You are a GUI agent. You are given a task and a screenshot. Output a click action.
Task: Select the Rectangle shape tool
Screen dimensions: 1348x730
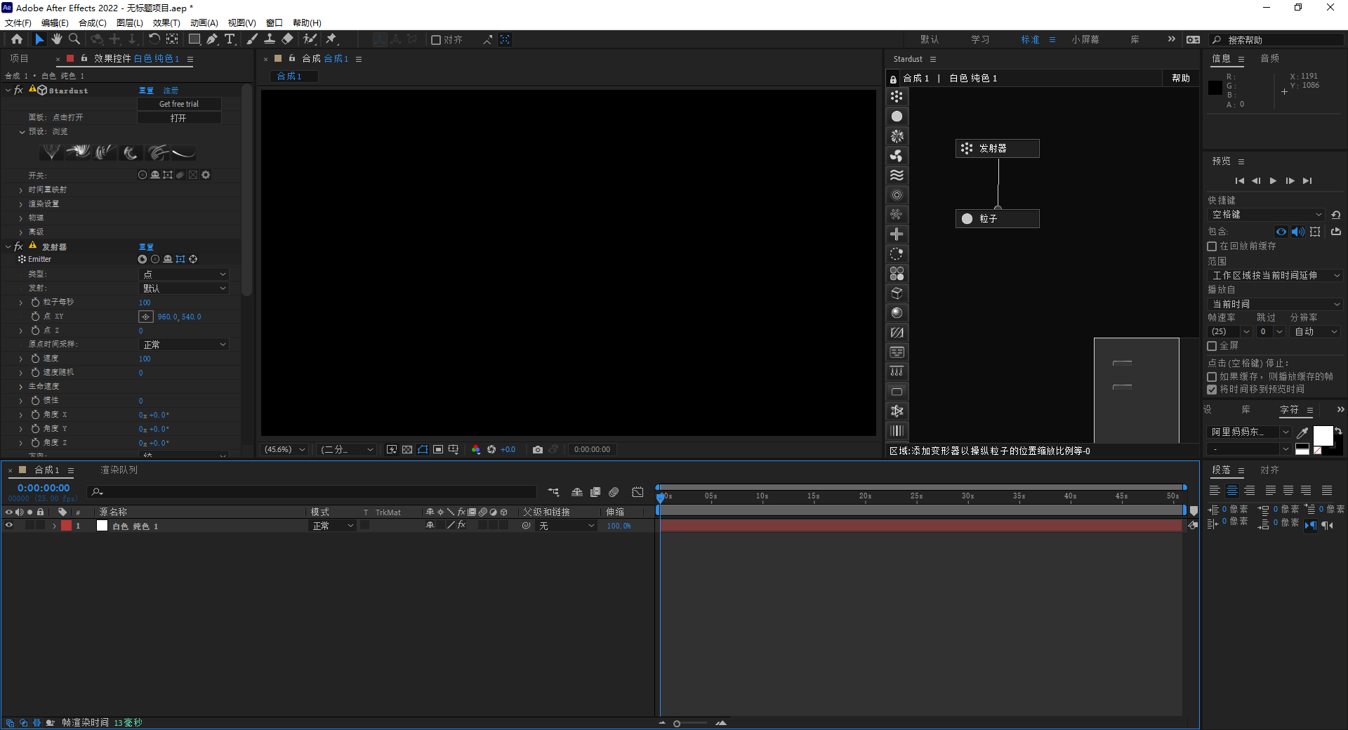pos(194,39)
